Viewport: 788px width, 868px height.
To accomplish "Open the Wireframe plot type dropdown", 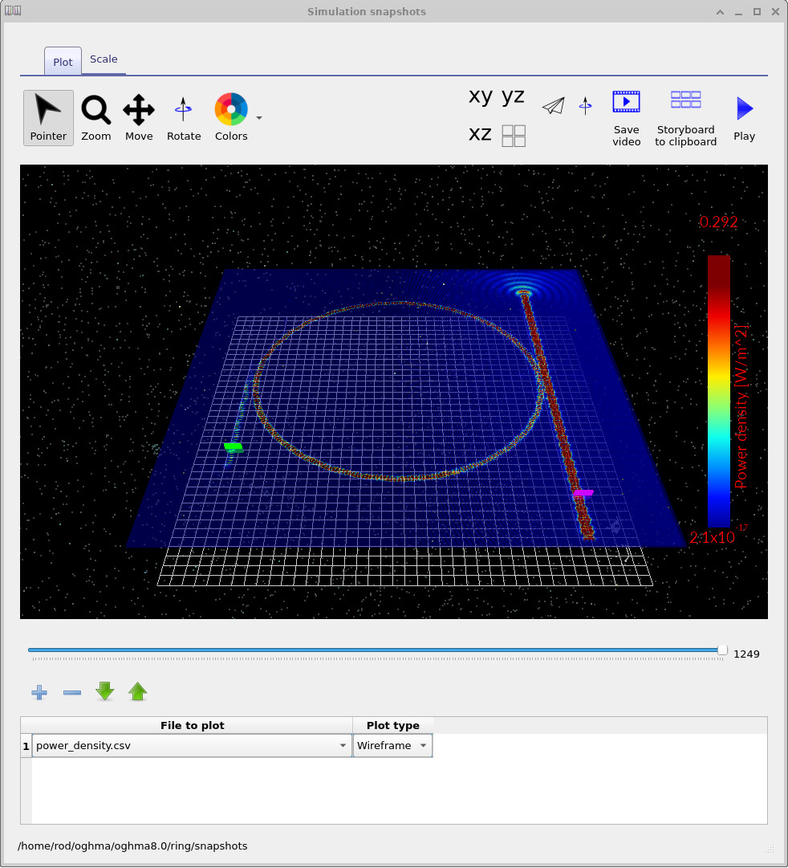I will click(x=423, y=745).
